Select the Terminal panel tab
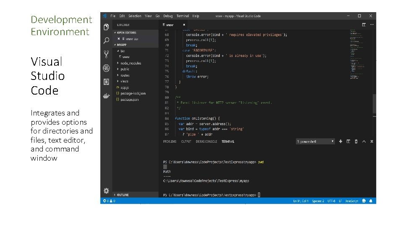 pos(228,141)
